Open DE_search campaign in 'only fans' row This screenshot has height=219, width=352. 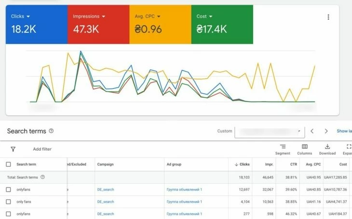point(106,202)
